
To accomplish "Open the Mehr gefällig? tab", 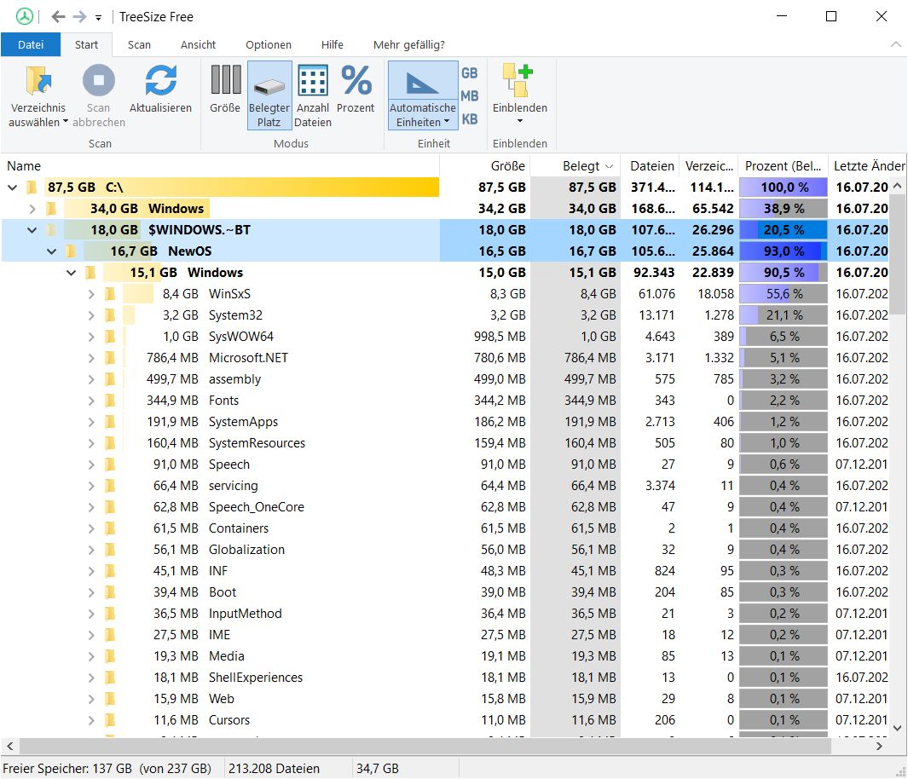I will [x=409, y=44].
